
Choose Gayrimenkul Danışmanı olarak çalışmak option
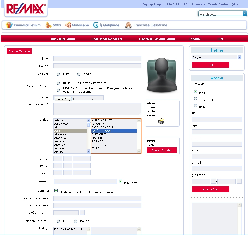click(x=58, y=90)
